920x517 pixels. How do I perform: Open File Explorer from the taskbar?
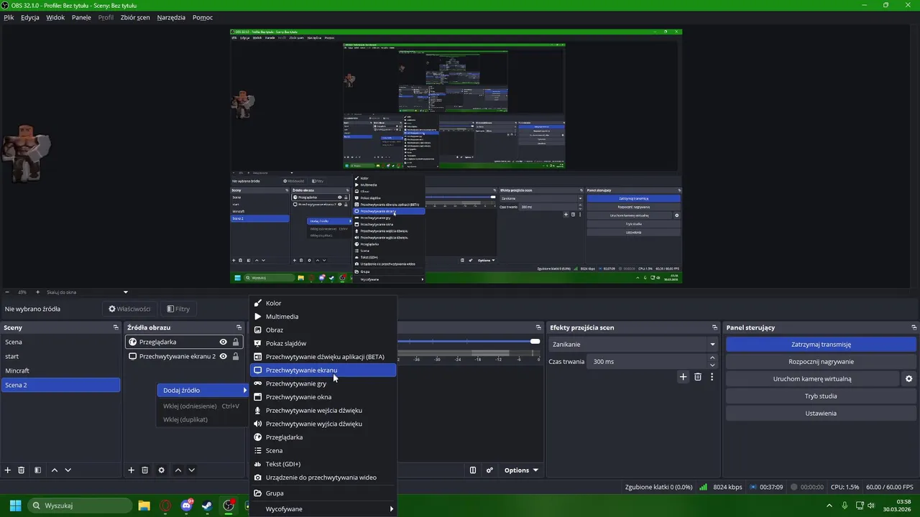coord(144,506)
